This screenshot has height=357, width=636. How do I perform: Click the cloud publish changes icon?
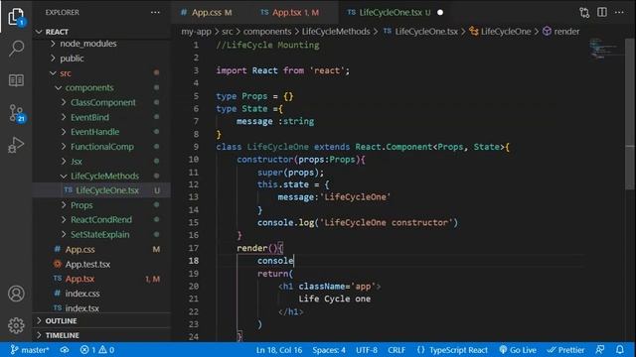(x=65, y=350)
